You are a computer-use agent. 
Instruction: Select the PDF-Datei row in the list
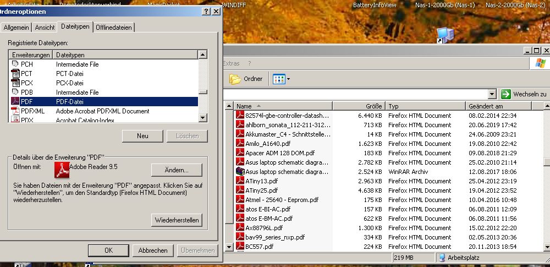coord(105,102)
